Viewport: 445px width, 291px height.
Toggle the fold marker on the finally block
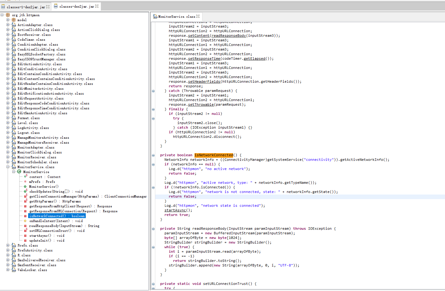(153, 109)
